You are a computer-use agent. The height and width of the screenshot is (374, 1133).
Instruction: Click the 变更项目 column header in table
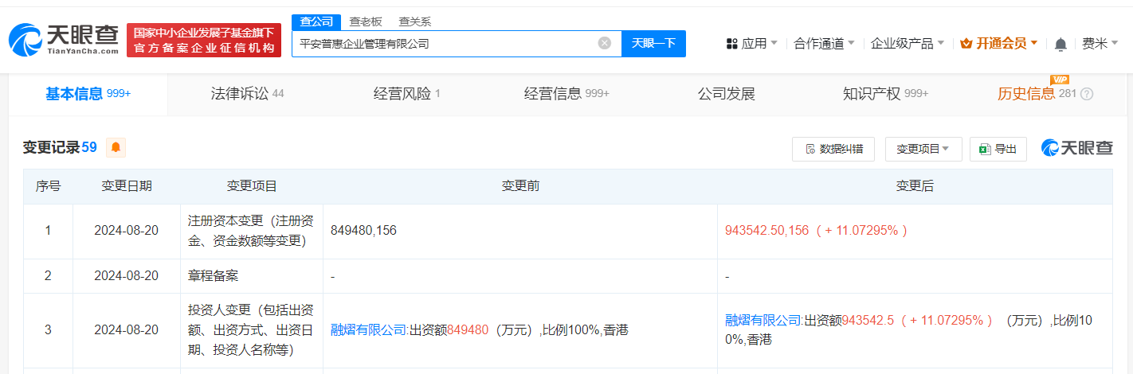coord(252,186)
